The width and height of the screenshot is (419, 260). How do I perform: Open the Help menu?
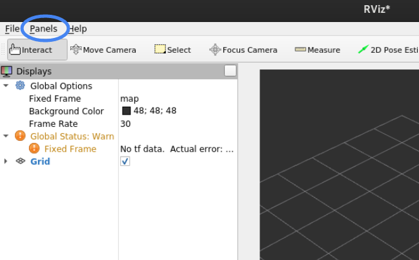click(x=78, y=29)
